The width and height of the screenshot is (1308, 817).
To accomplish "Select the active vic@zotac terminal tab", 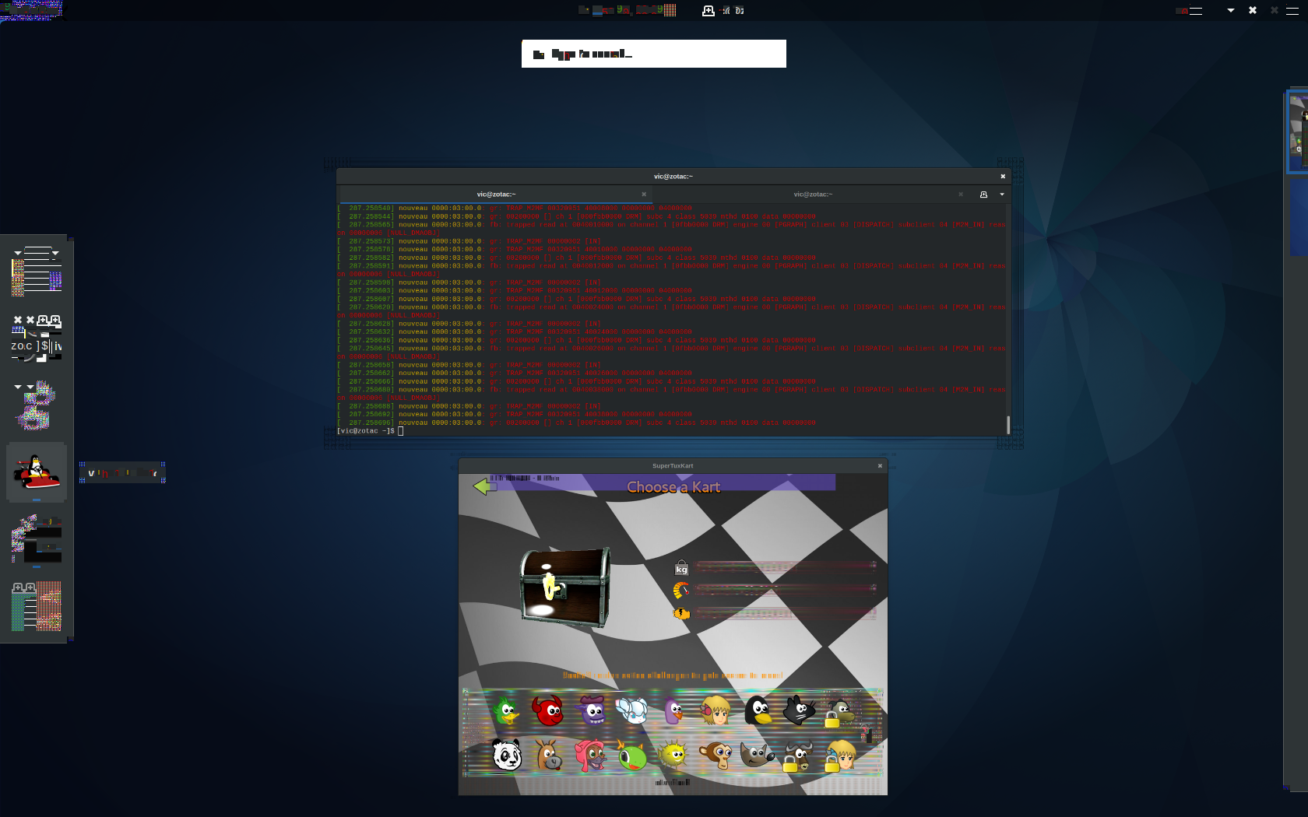I will coord(496,195).
